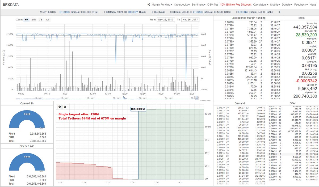Click the FRR (% day) value 0.08256
Viewport: 319px width, 187px height.
click(x=309, y=73)
